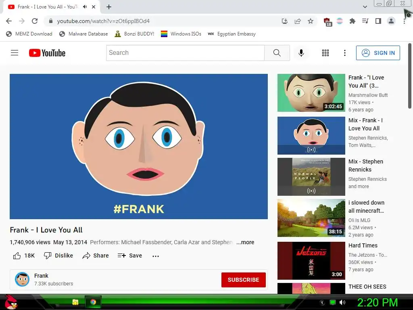Open the Mix - Frank - I Love You All thumbnail
The width and height of the screenshot is (413, 310).
(311, 136)
